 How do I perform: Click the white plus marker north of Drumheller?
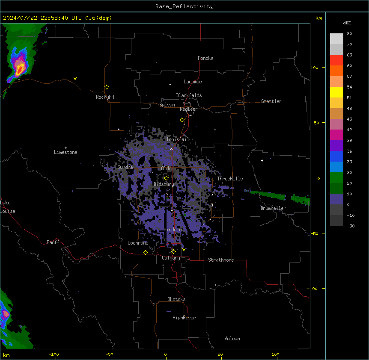point(262,160)
